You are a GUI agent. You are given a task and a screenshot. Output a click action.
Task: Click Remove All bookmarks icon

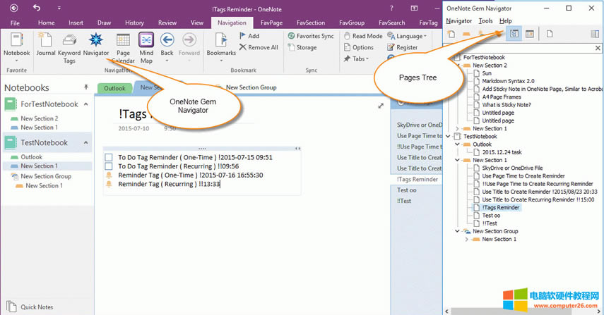243,47
